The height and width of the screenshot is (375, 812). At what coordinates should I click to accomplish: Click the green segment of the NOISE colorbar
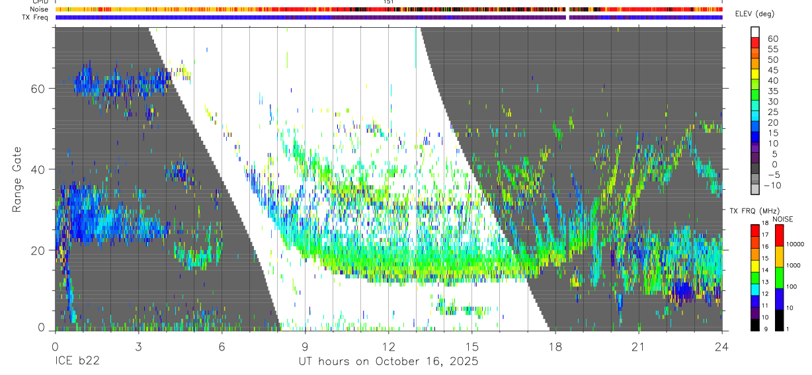[x=780, y=278]
